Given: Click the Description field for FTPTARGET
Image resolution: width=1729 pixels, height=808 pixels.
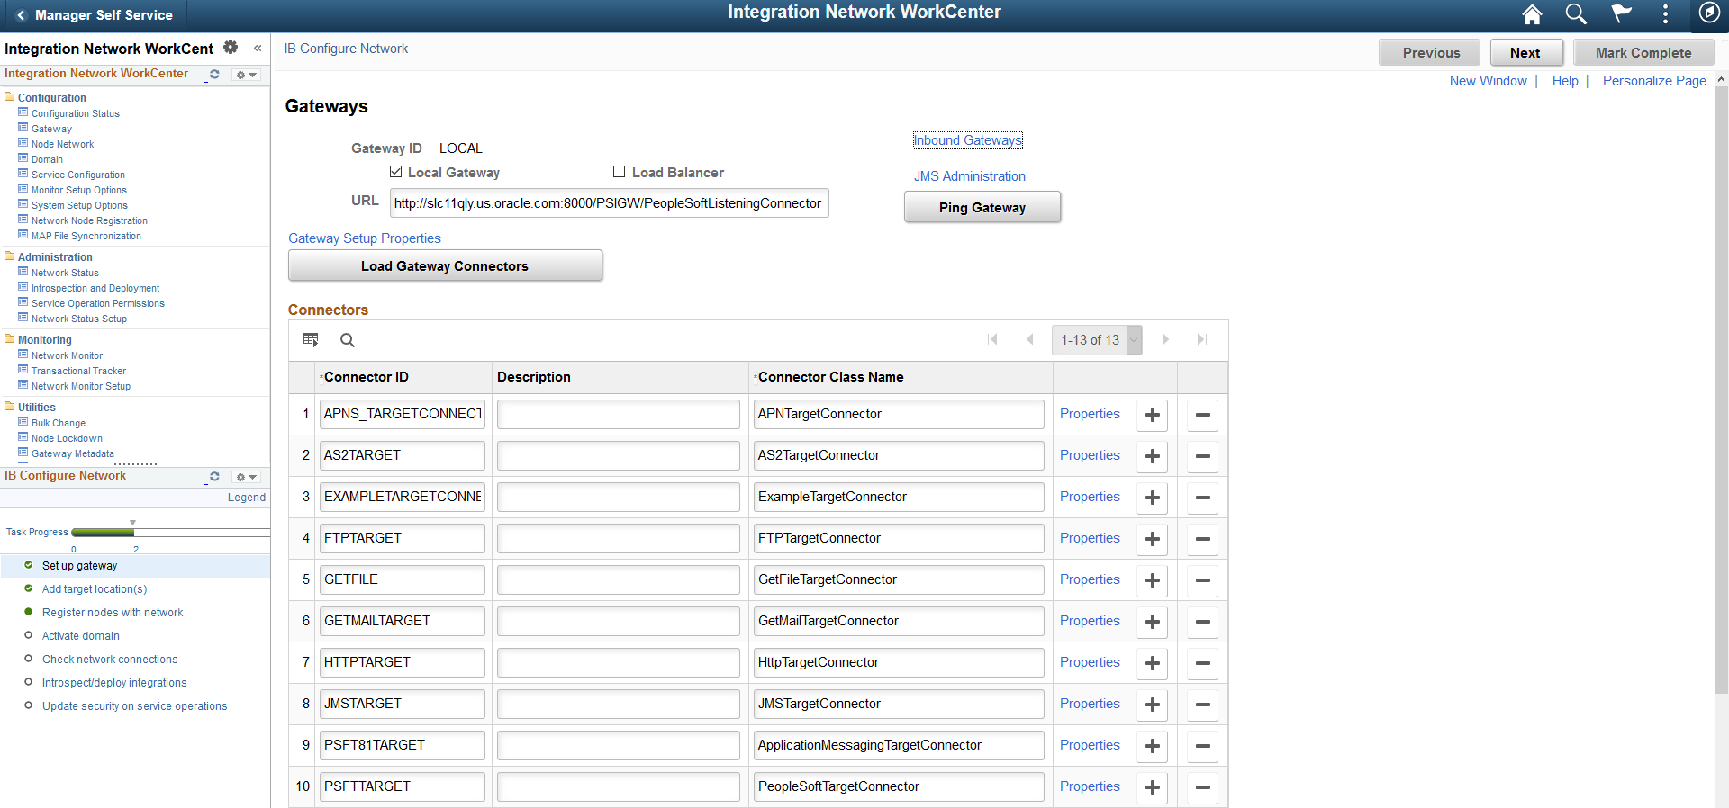Looking at the screenshot, I should (x=618, y=538).
